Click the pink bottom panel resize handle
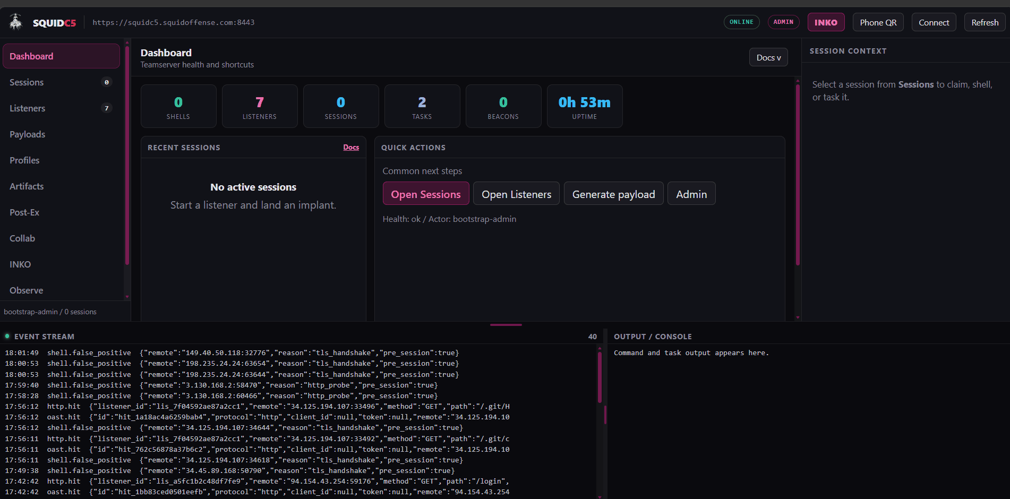This screenshot has width=1010, height=499. [x=506, y=324]
